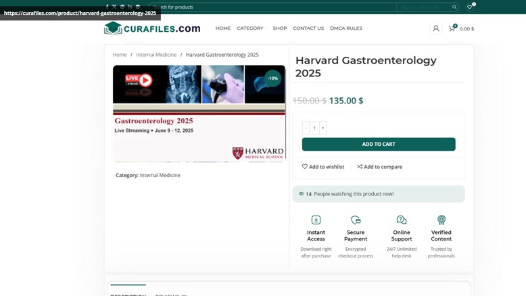Click the search magnifier icon
This screenshot has height=296, width=526.
[454, 7]
